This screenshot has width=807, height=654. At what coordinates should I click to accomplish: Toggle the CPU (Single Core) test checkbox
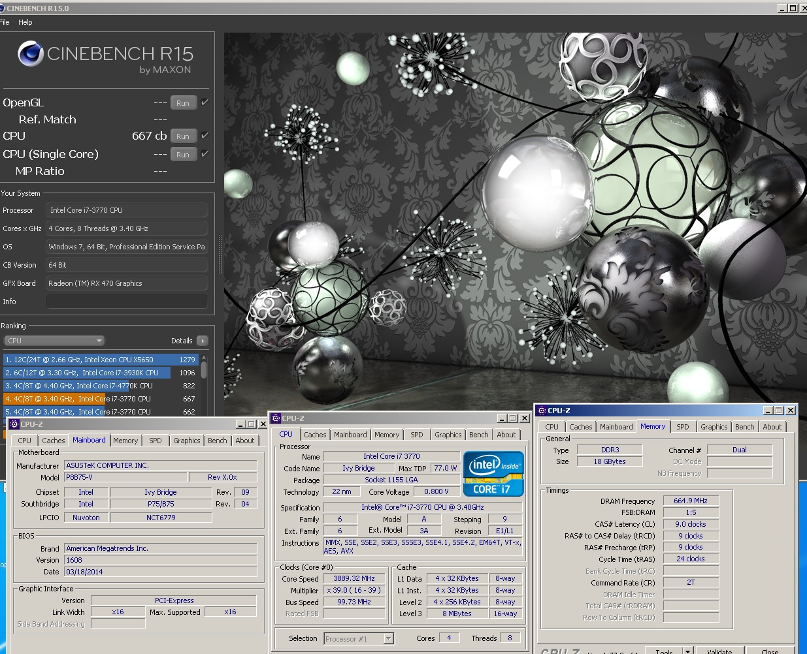coord(205,154)
